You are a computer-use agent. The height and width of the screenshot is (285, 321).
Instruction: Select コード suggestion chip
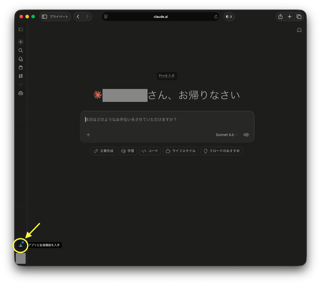pos(150,151)
